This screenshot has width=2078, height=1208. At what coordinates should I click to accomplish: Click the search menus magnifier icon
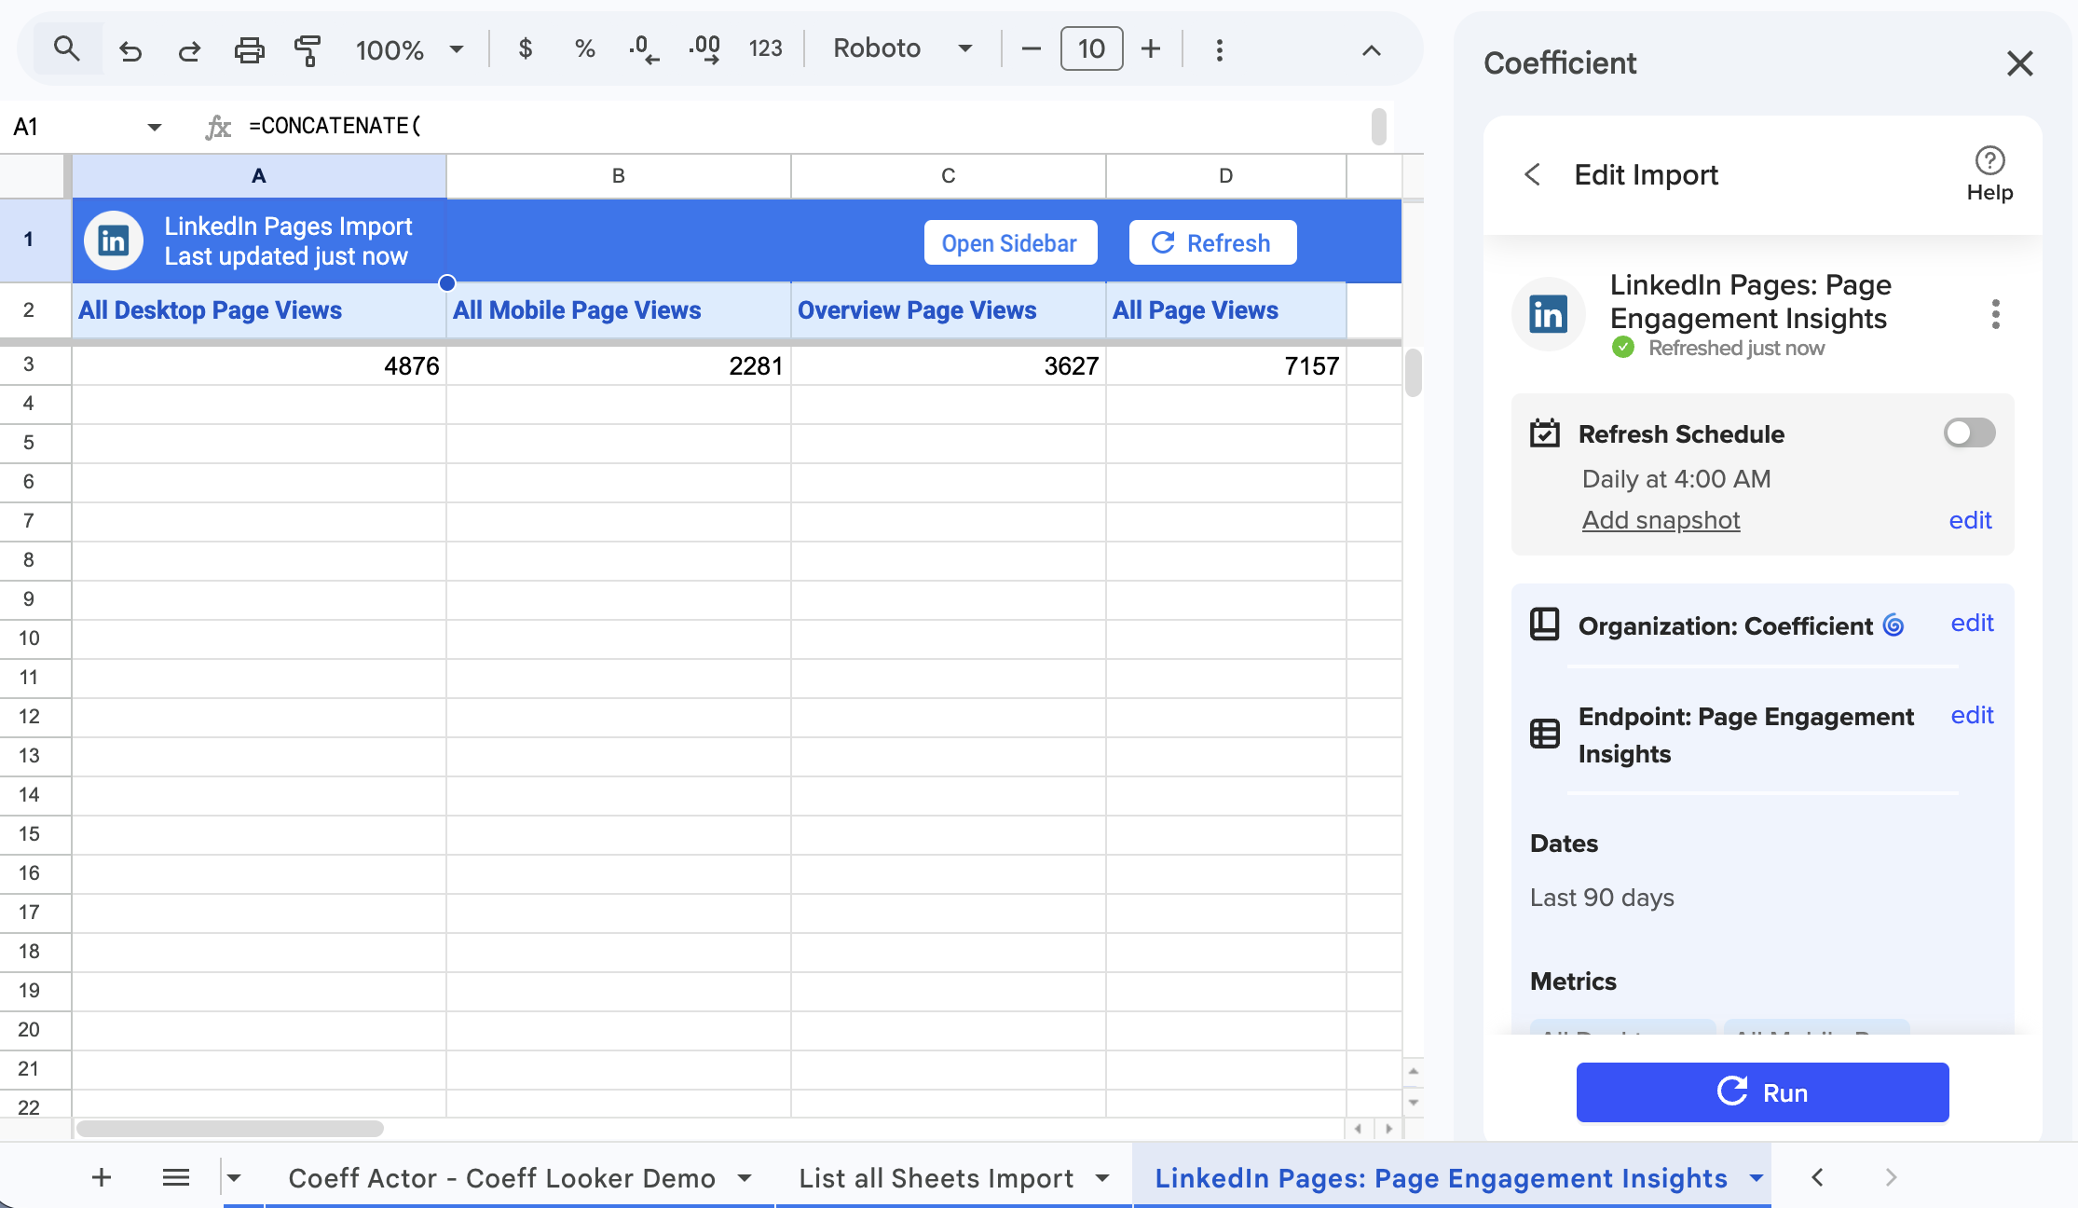click(66, 48)
